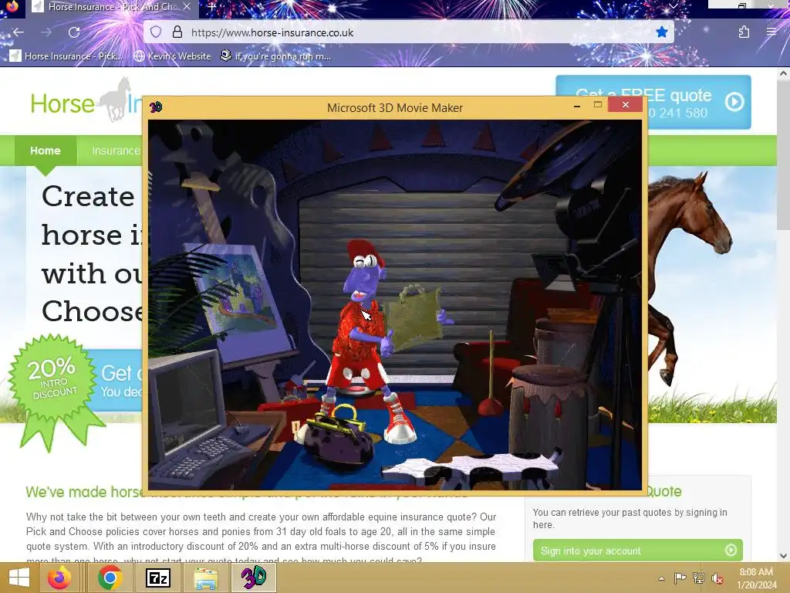Open Horse Insurance bookmark in bookmarks toolbar
This screenshot has height=593, width=790.
pyautogui.click(x=66, y=56)
